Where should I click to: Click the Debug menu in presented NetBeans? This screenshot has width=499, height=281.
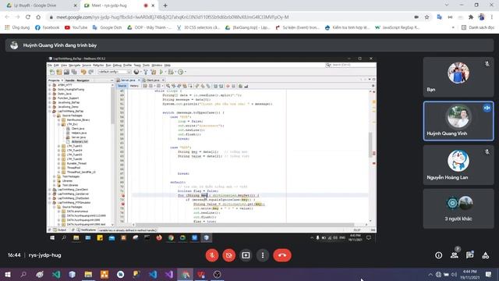[117, 65]
